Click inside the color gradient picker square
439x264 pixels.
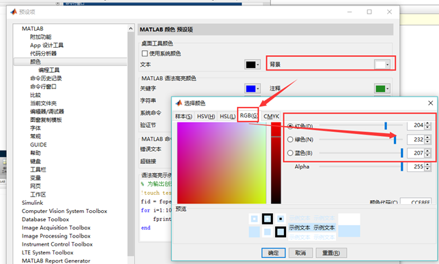pos(221,163)
